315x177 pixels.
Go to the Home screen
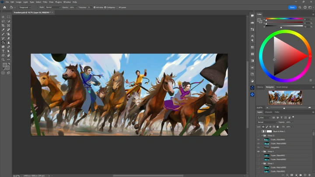(5, 7)
